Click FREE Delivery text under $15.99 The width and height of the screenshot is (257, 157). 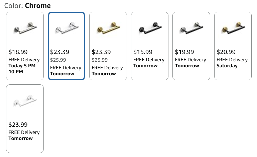149,60
